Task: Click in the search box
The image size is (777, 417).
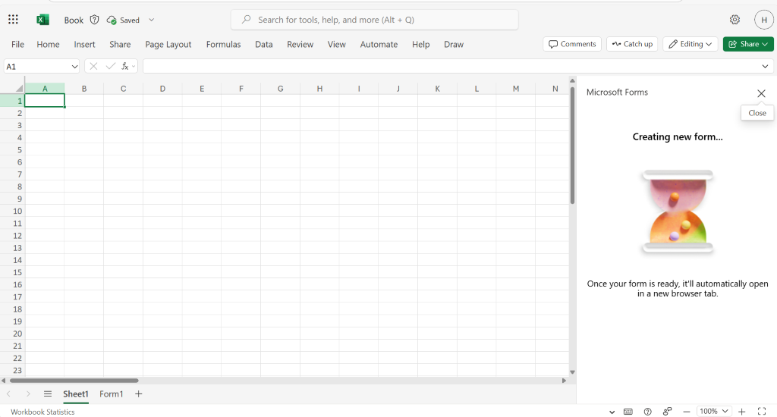Action: click(375, 20)
